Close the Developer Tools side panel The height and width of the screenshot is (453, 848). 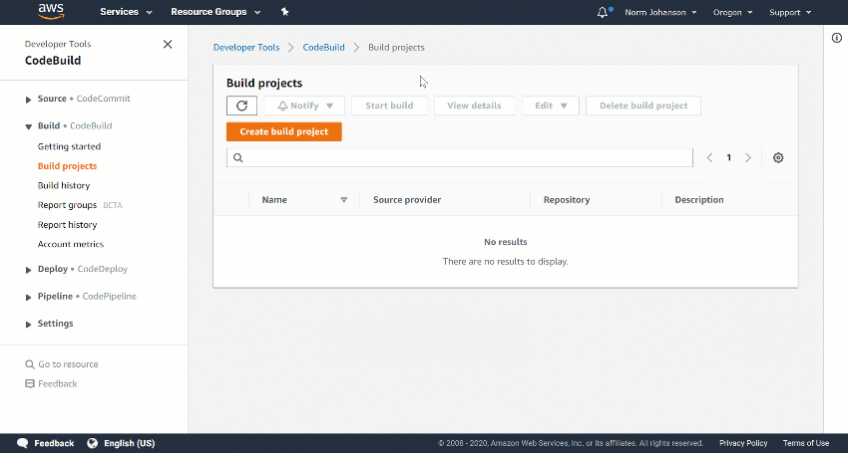pyautogui.click(x=168, y=44)
